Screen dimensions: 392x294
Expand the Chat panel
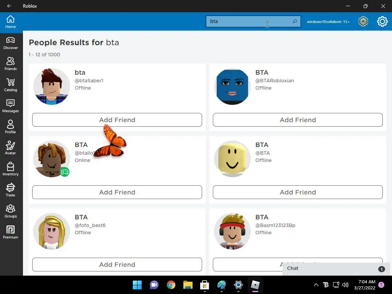(336, 268)
